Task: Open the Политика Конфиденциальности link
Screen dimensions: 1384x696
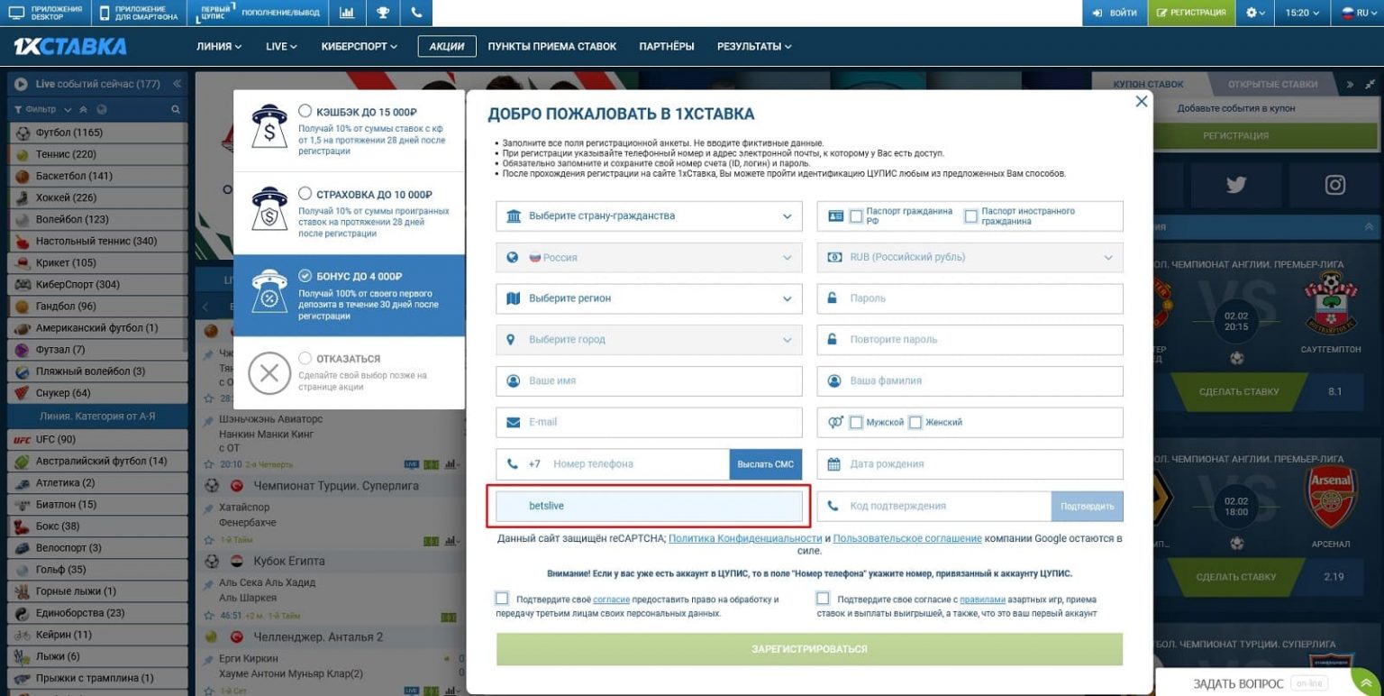Action: [x=745, y=538]
